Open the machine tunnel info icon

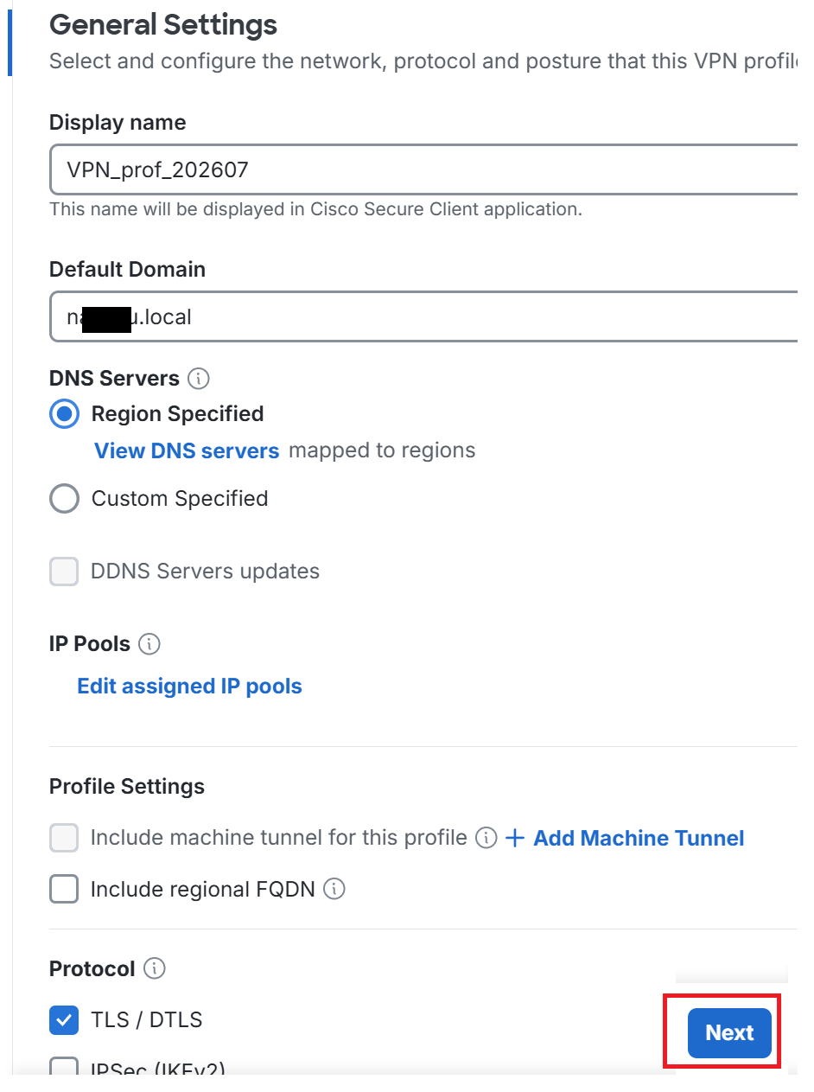pyautogui.click(x=486, y=838)
